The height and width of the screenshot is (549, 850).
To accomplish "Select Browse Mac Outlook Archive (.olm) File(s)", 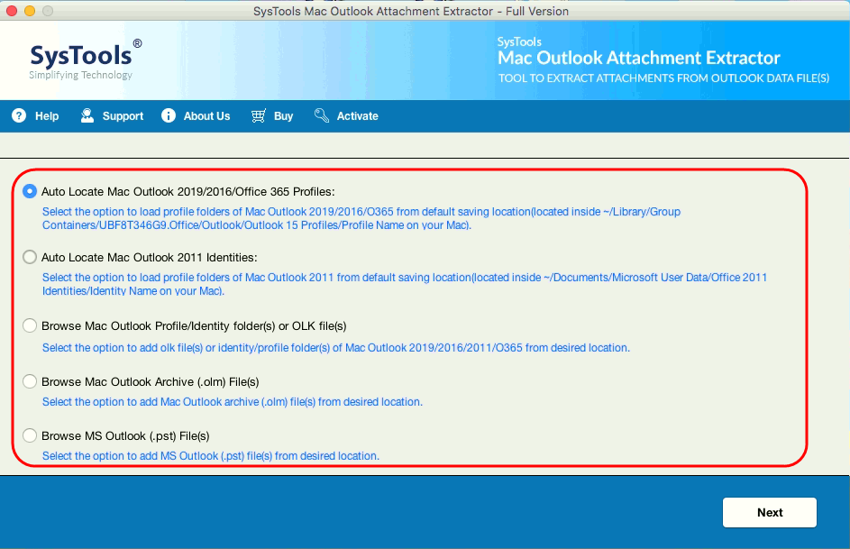I will (x=30, y=381).
